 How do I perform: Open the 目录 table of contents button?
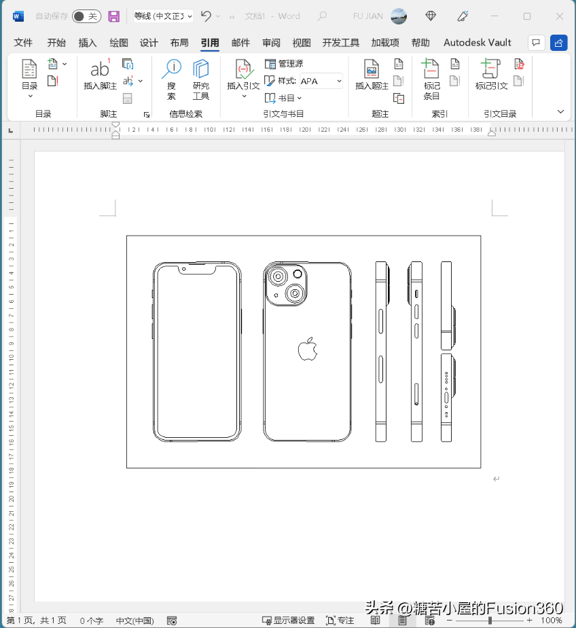coord(29,78)
